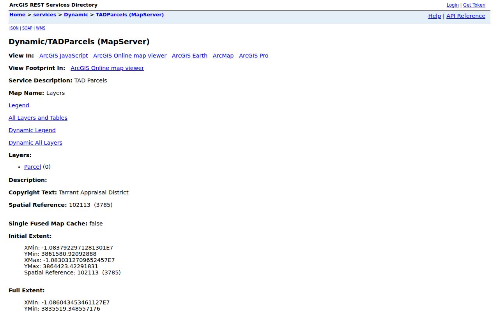Select Single Fused Map Cache false text
This screenshot has height=311, width=499.
coord(56,224)
